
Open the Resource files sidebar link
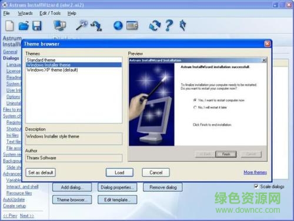point(19,193)
